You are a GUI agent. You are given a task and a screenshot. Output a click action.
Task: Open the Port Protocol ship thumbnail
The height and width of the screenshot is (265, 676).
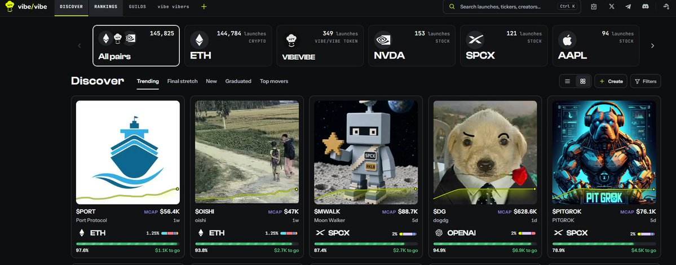(128, 152)
